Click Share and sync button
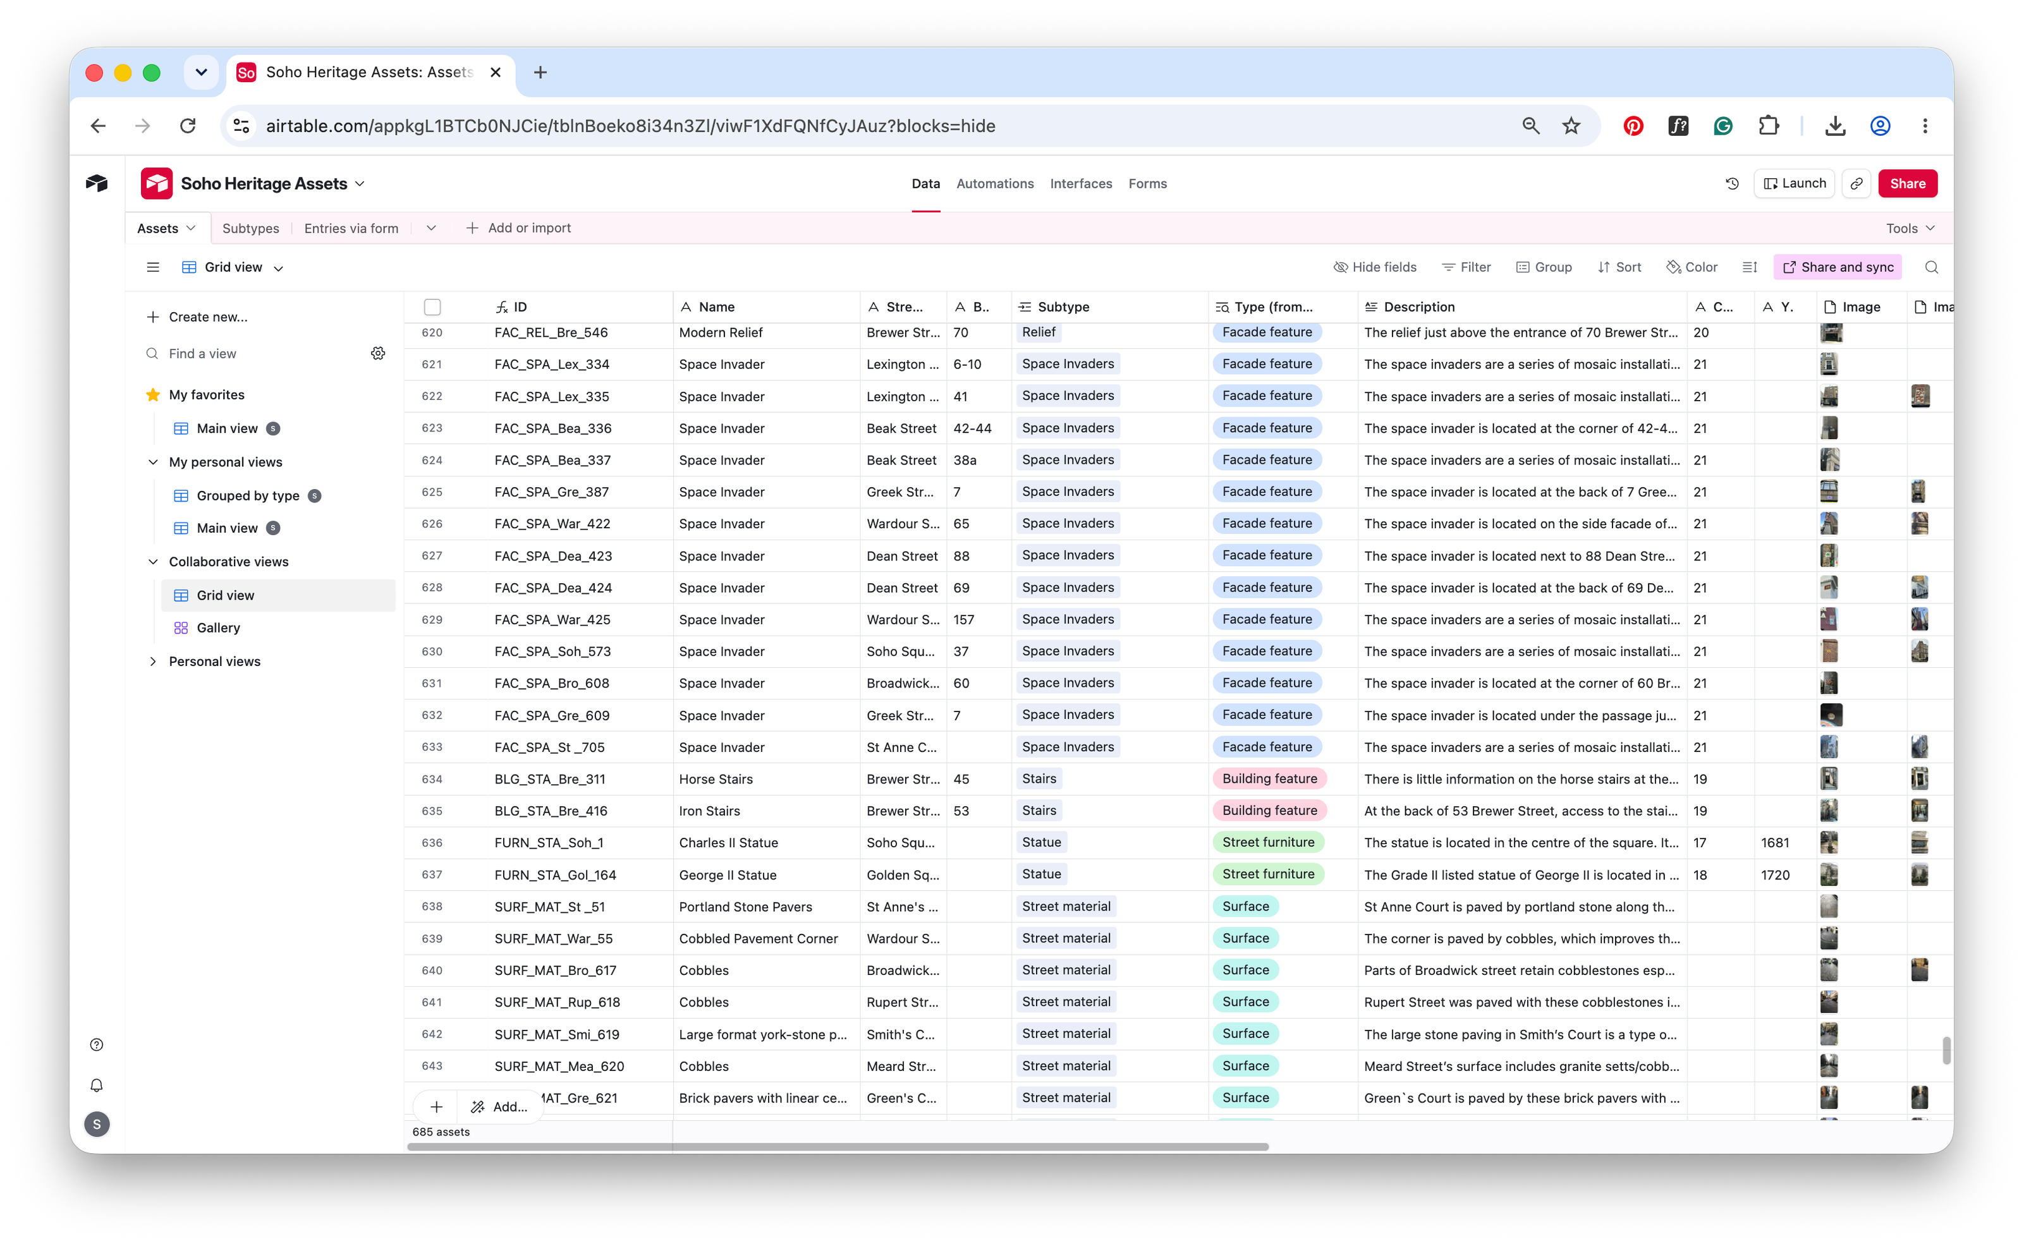Viewport: 2024px width, 1246px height. tap(1838, 267)
